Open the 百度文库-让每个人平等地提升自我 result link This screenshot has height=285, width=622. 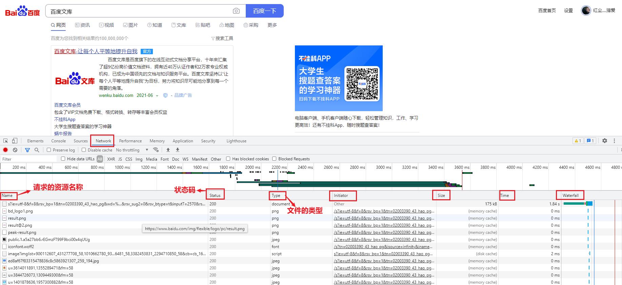tap(96, 51)
